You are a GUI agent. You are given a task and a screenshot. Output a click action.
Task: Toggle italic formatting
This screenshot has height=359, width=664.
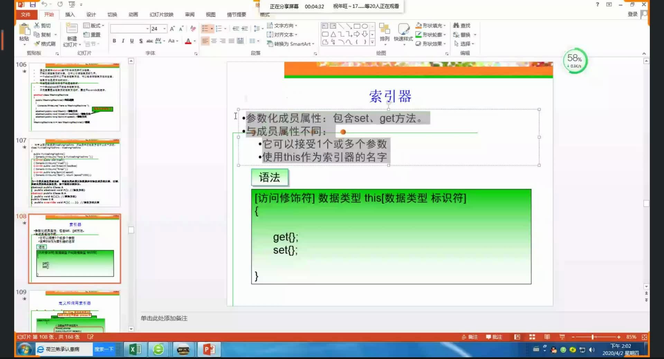click(x=123, y=41)
